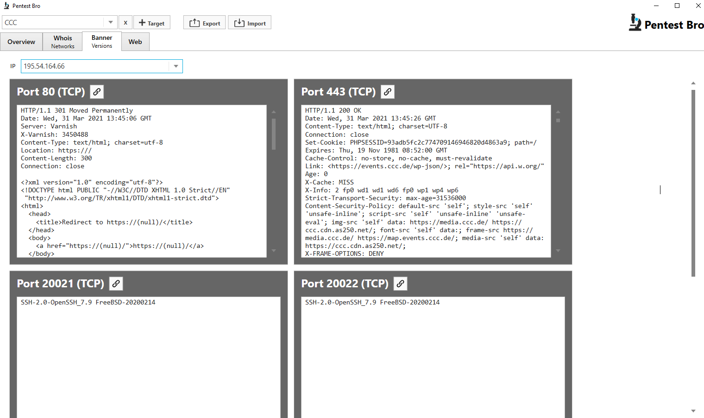The image size is (704, 418).
Task: Click the X button to clear target CCC
Action: pos(126,22)
